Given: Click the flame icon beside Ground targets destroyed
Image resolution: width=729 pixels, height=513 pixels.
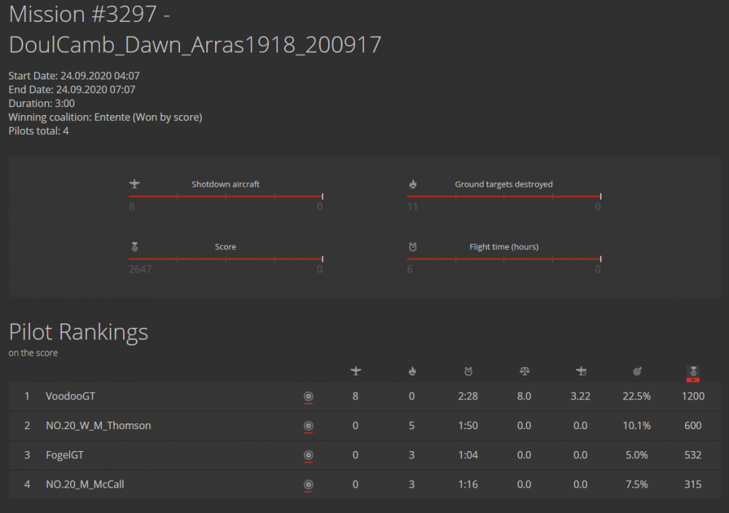Looking at the screenshot, I should tap(413, 184).
